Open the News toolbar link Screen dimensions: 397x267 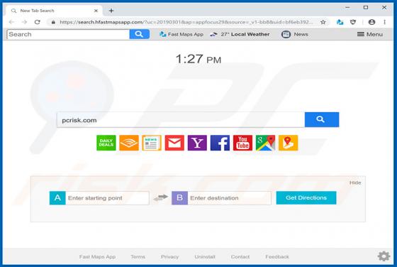295,34
